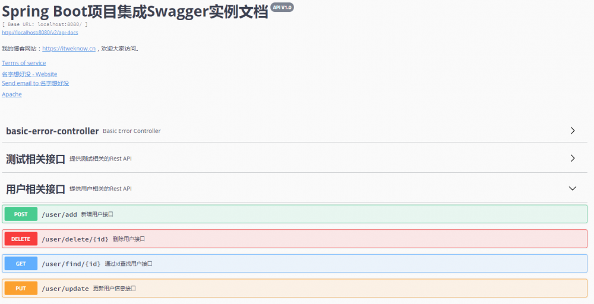Visit the https://itweknow.cn blog link
This screenshot has height=304, width=594.
click(x=69, y=49)
